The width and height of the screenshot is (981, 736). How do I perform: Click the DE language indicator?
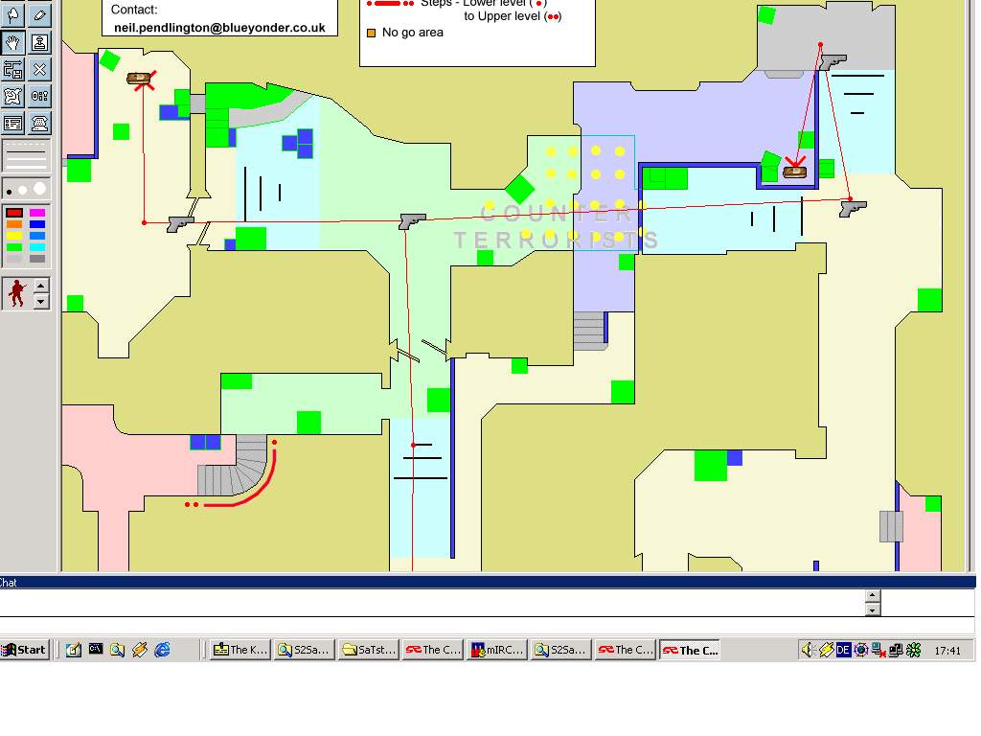(x=843, y=651)
